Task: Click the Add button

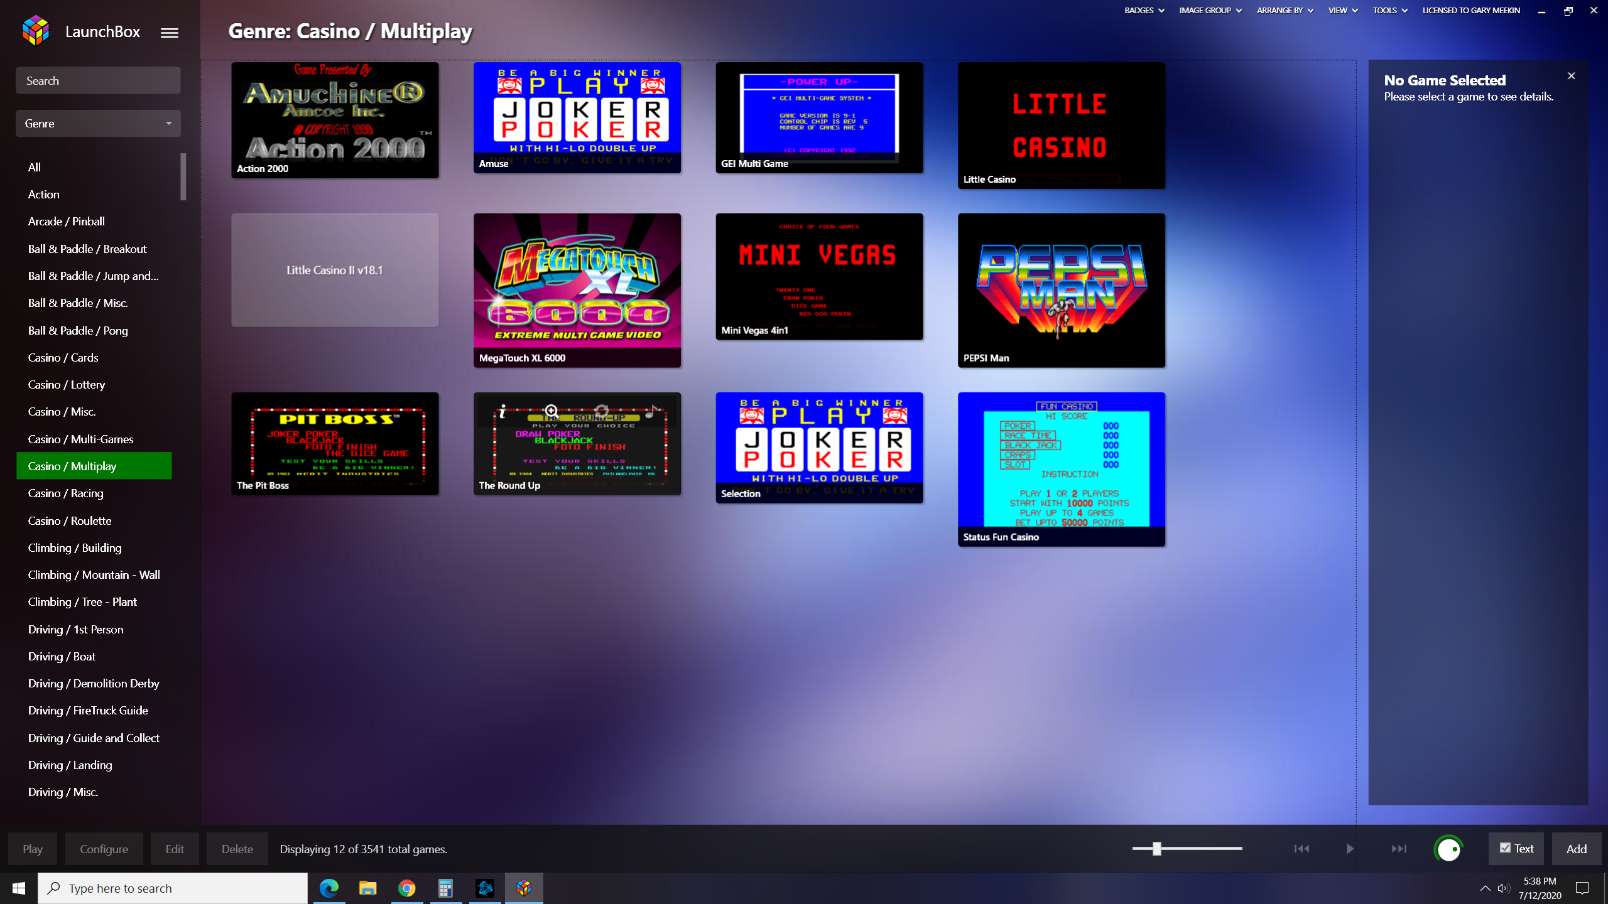Action: pyautogui.click(x=1577, y=849)
